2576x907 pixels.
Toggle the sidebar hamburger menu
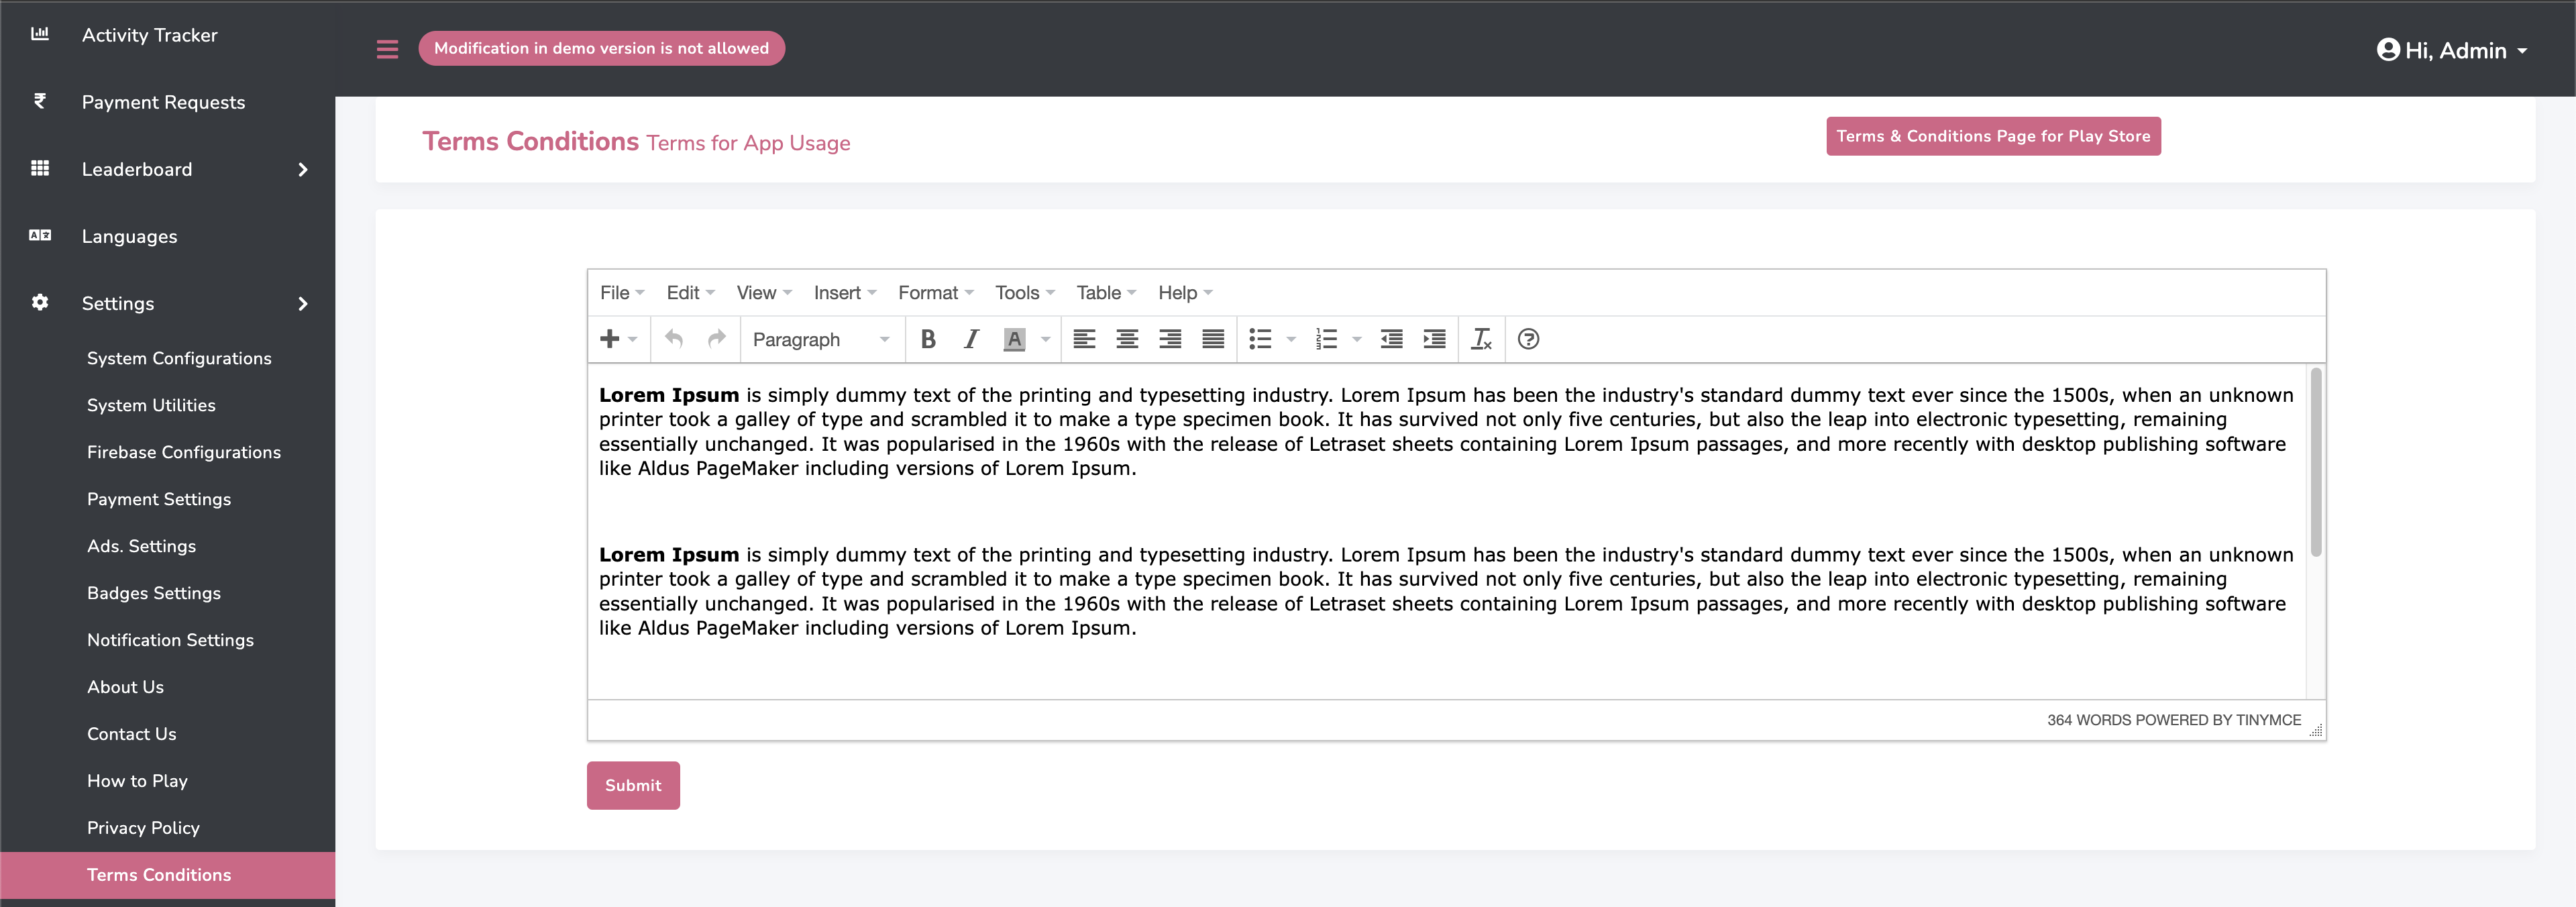387,49
